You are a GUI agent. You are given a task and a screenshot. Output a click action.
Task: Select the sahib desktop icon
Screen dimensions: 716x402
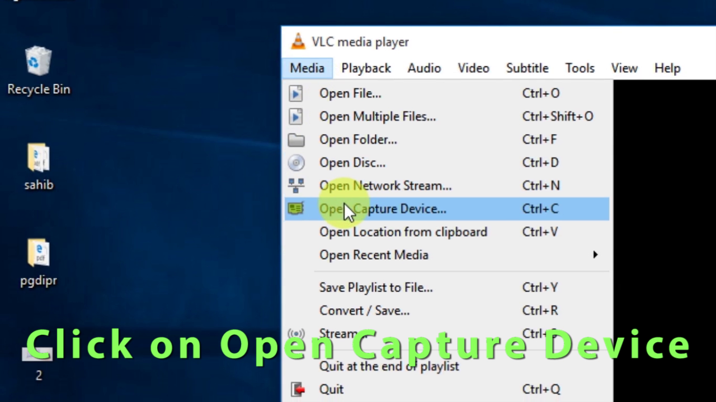coord(39,167)
